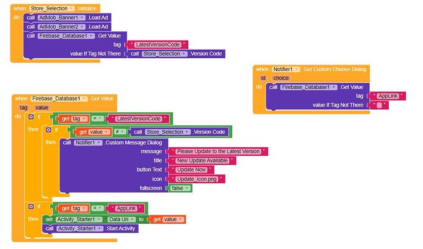This screenshot has height=249, width=423.
Task: Select LatestVersionCode string in the if comparison
Action: (139, 119)
